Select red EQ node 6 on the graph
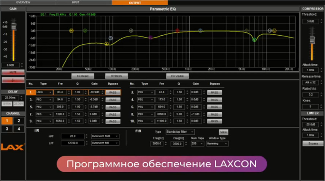The height and width of the screenshot is (181, 325). [x=178, y=31]
